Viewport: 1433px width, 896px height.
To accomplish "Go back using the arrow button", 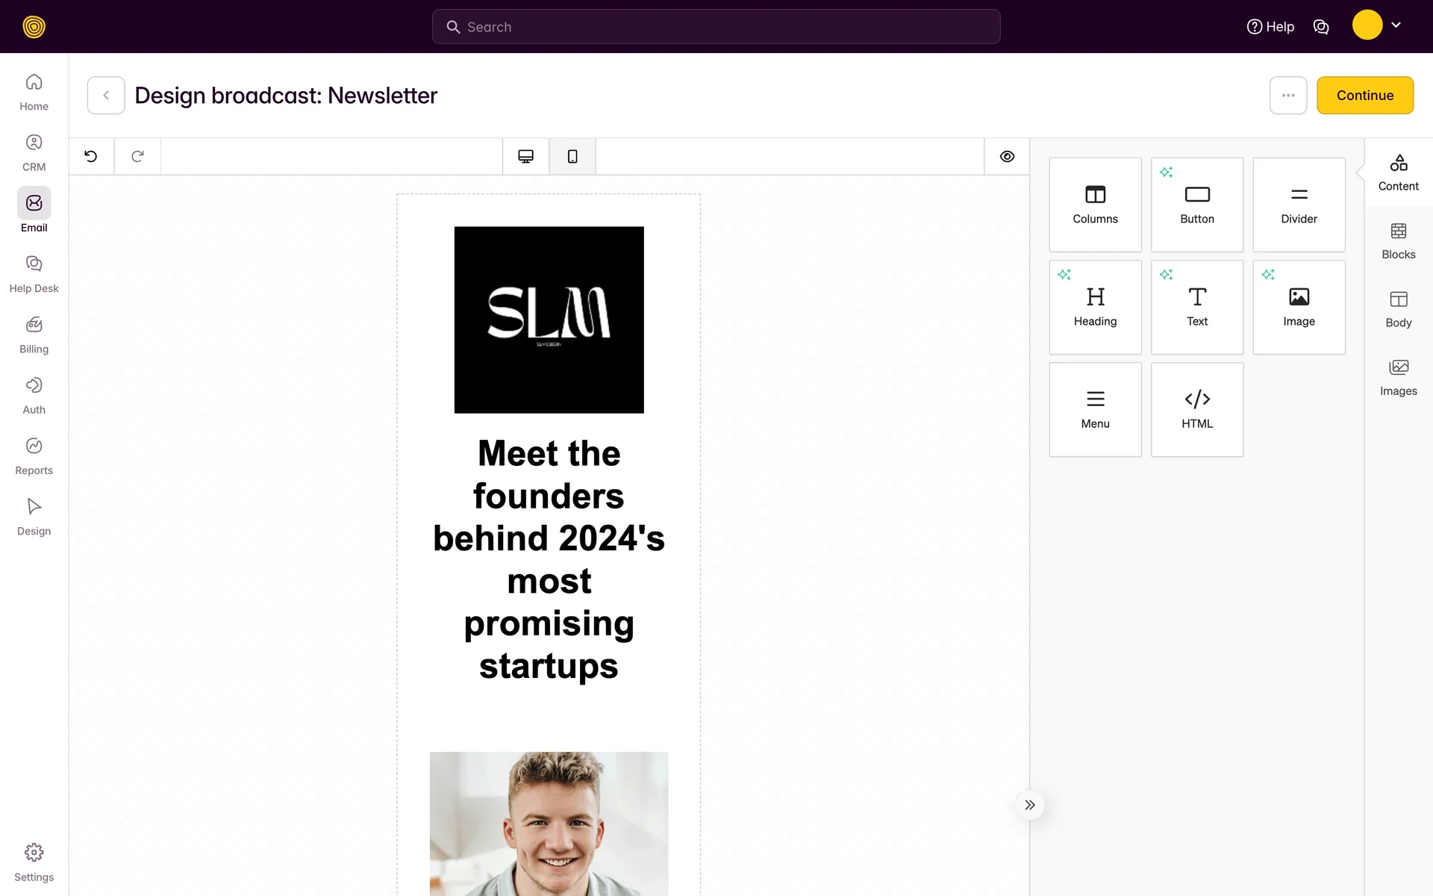I will 106,96.
